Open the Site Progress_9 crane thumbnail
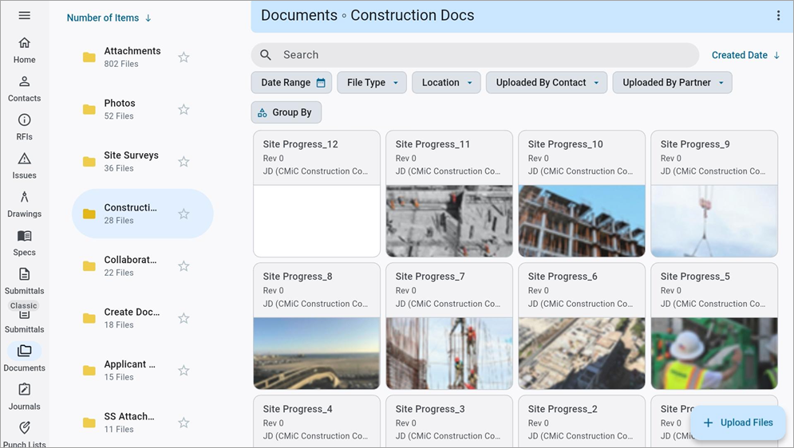The image size is (794, 448). click(714, 221)
